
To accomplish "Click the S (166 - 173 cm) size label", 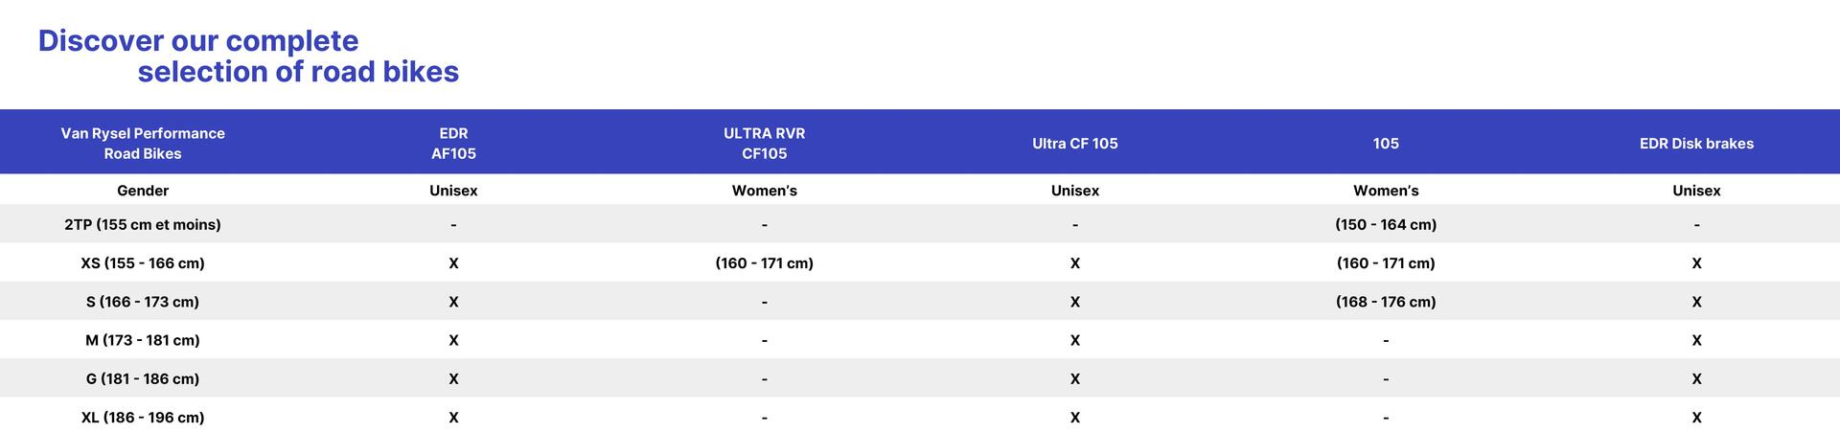I will click(x=143, y=302).
